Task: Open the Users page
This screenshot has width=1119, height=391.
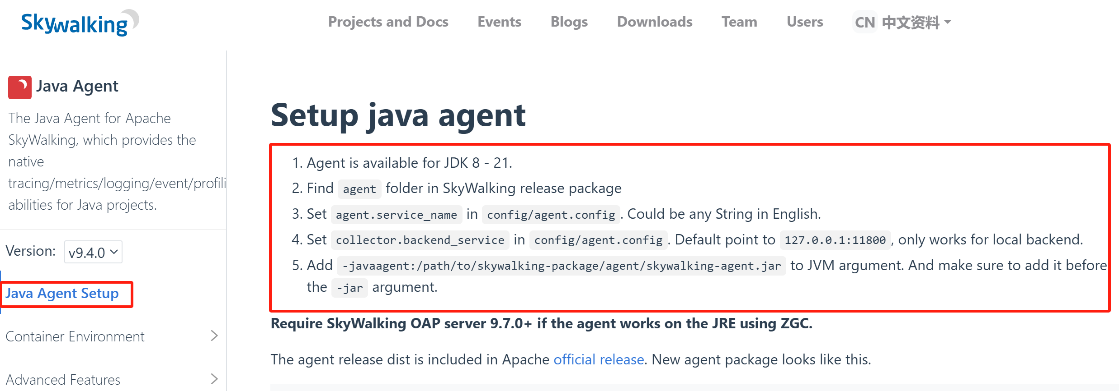Action: coord(805,22)
